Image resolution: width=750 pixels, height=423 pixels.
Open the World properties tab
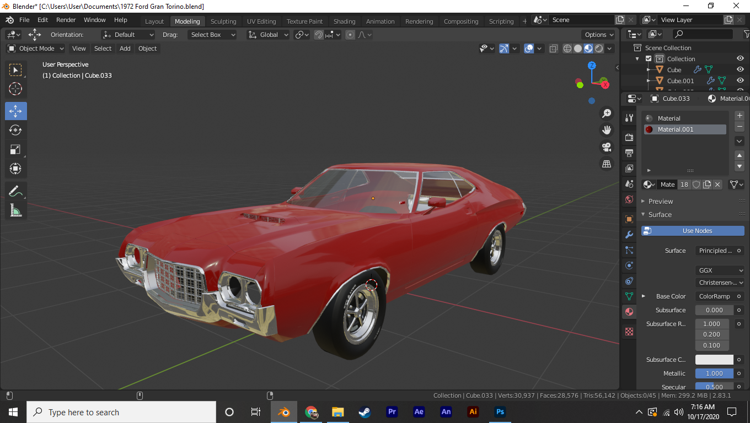click(x=629, y=199)
